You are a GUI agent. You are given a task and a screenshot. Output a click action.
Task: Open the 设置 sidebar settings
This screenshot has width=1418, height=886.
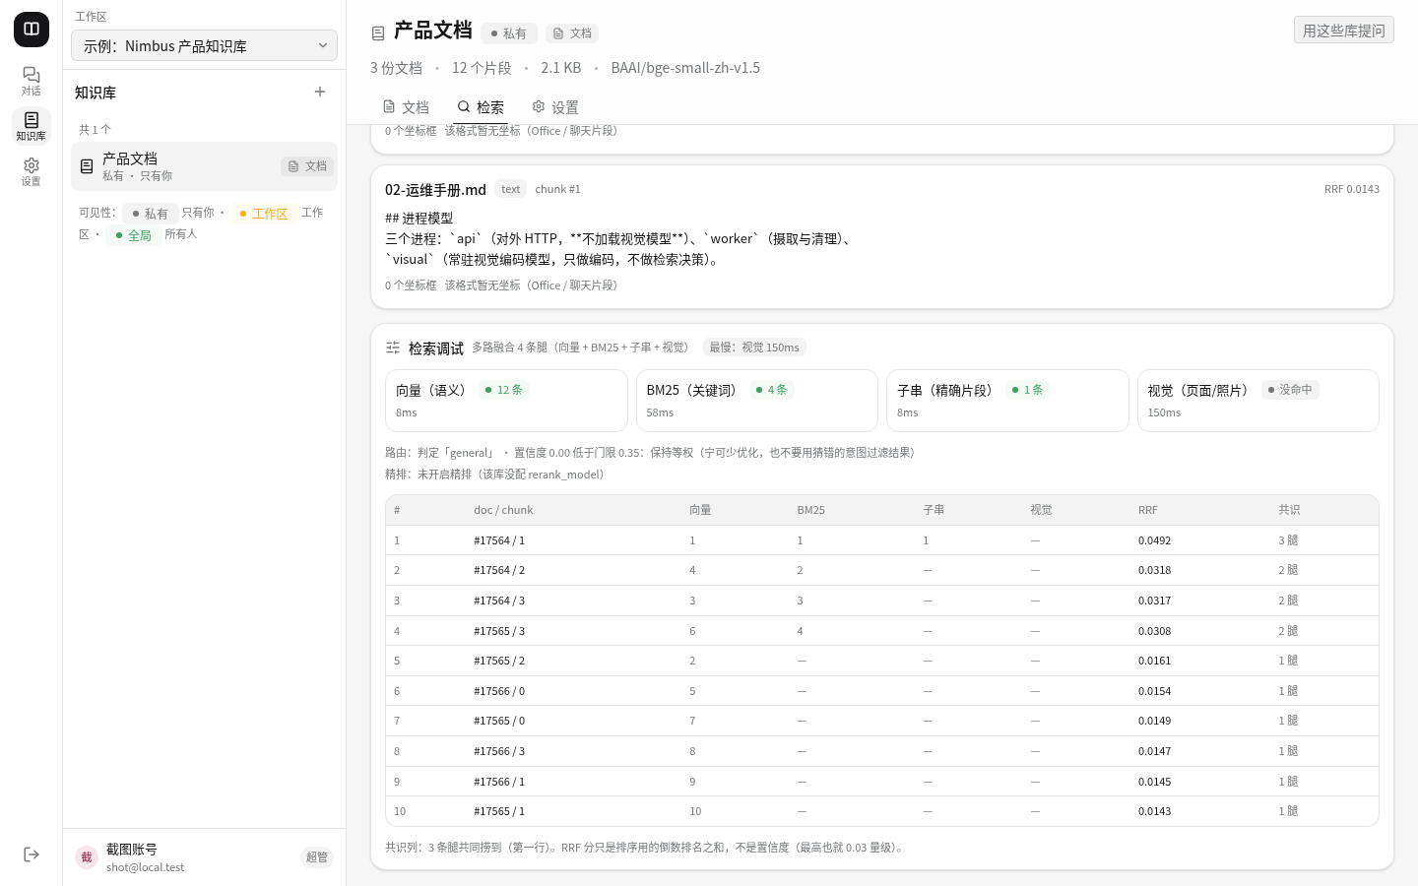point(32,171)
